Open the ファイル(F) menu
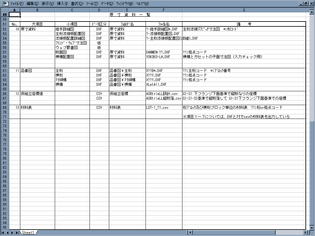Viewport: 315px width, 236px height. pos(16,4)
